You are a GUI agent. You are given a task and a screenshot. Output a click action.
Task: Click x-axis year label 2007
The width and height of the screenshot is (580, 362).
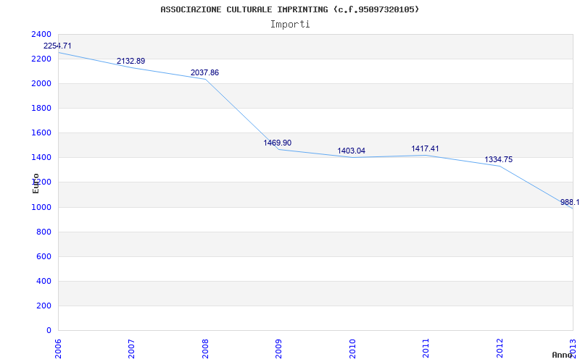pos(132,349)
